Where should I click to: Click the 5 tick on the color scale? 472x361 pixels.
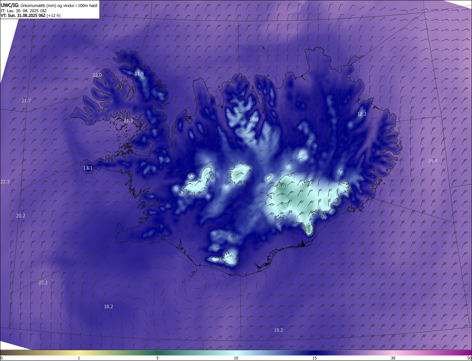(157, 358)
